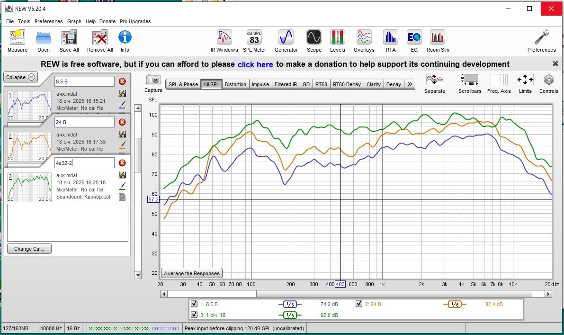
Task: Click the 24 B name field
Action: click(x=84, y=122)
